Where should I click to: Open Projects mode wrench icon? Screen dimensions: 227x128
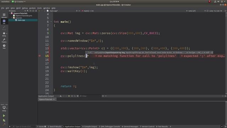coord(4,40)
